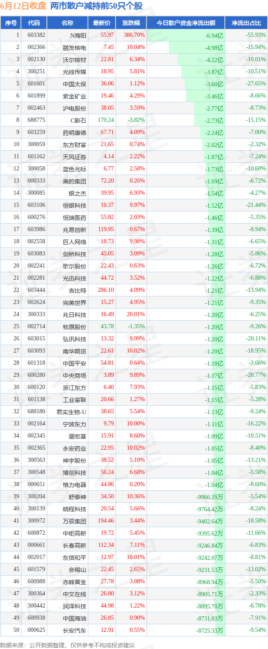Click the 南华期货 name cell
The width and height of the screenshot is (268, 649).
[x=67, y=351]
